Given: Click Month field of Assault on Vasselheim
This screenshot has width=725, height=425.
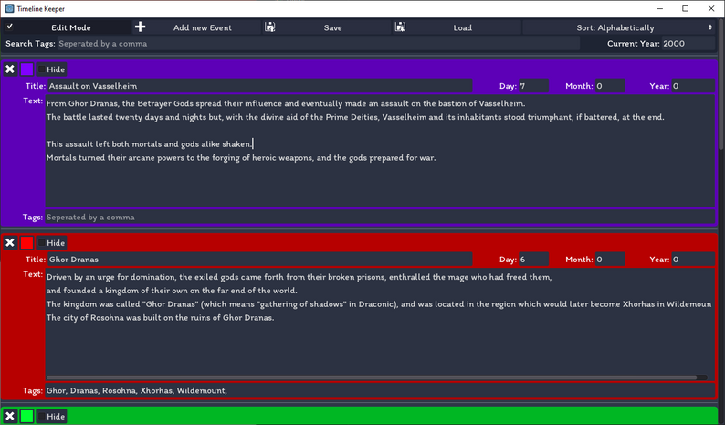Looking at the screenshot, I should click(610, 86).
